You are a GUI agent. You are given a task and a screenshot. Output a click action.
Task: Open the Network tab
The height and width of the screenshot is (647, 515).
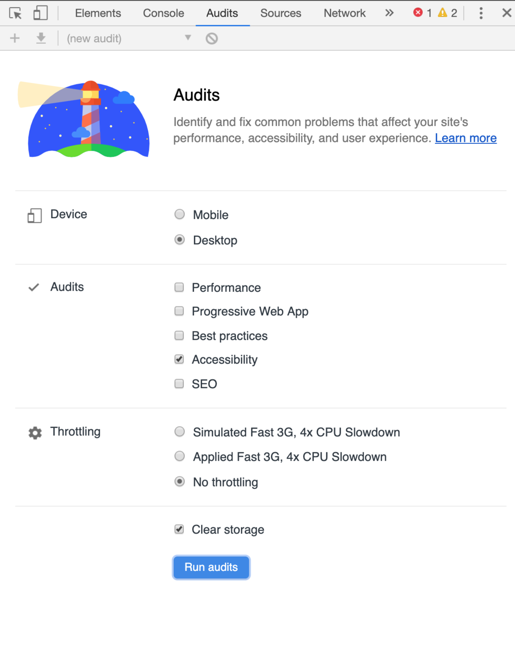point(345,13)
